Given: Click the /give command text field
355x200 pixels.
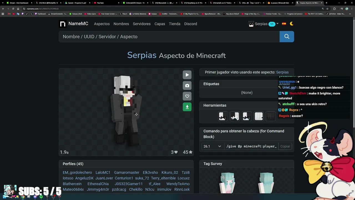Looking at the screenshot, I should 252,146.
